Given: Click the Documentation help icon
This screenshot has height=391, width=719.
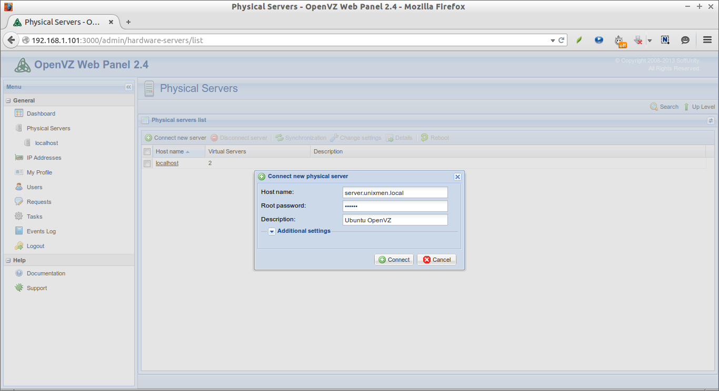Looking at the screenshot, I should 19,273.
